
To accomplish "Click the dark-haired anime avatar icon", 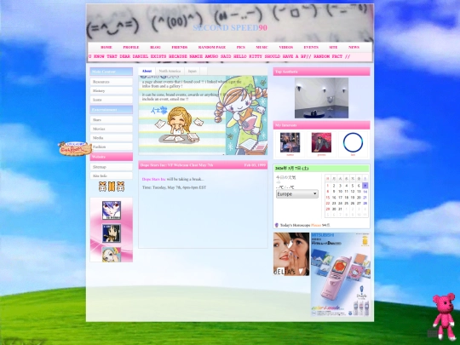I will pyautogui.click(x=112, y=233).
